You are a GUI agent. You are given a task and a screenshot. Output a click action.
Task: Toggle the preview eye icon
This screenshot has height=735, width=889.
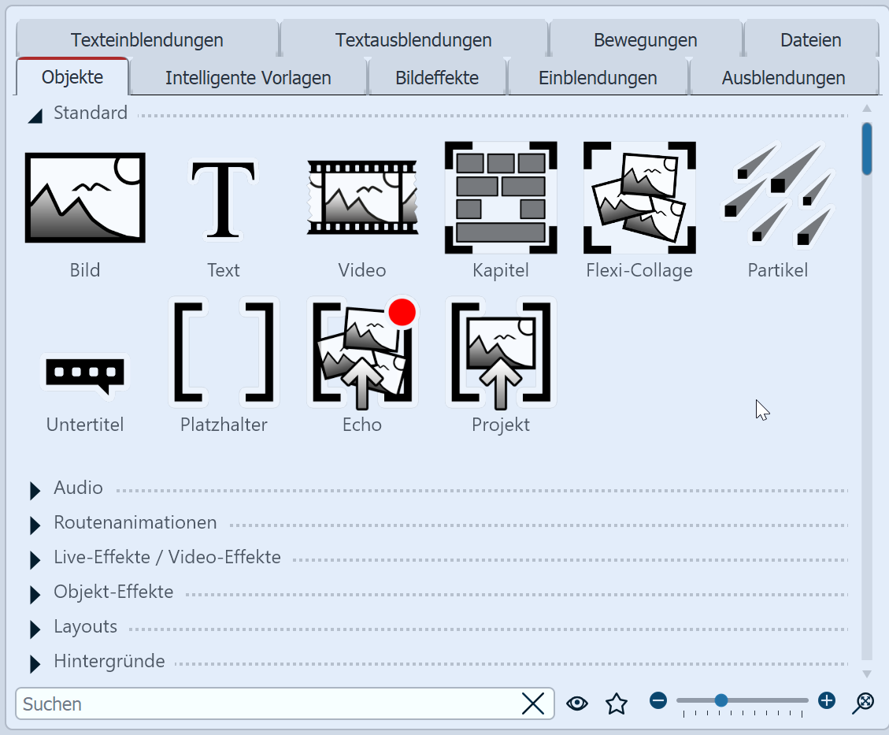tap(577, 703)
